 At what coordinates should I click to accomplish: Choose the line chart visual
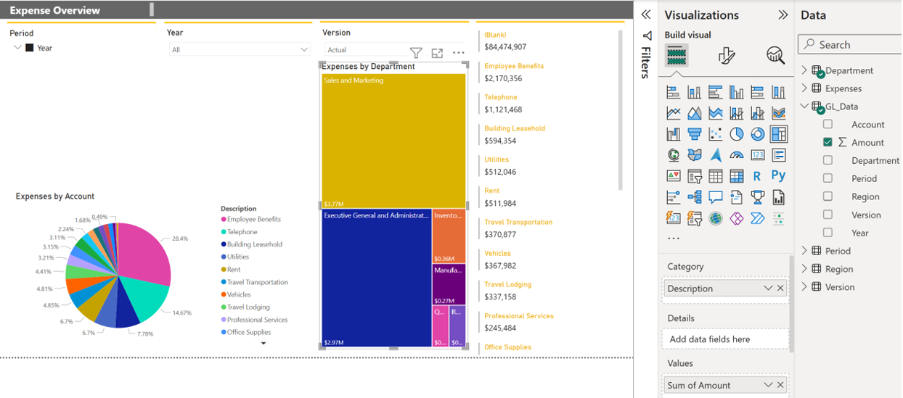pos(673,113)
